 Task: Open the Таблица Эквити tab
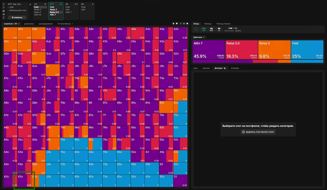(224, 23)
